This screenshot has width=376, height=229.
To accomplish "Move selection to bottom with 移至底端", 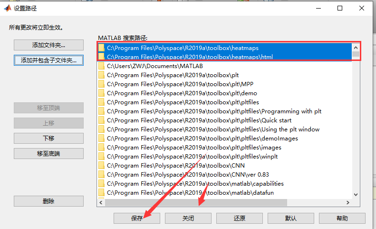I will (x=48, y=154).
